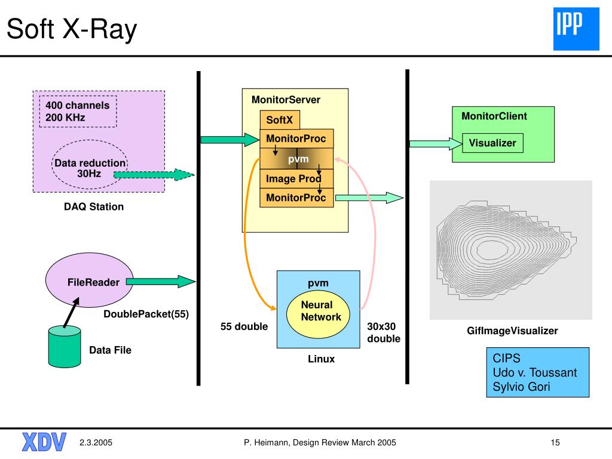The width and height of the screenshot is (612, 459).
Task: Click the CIPS credits box
Action: (538, 372)
